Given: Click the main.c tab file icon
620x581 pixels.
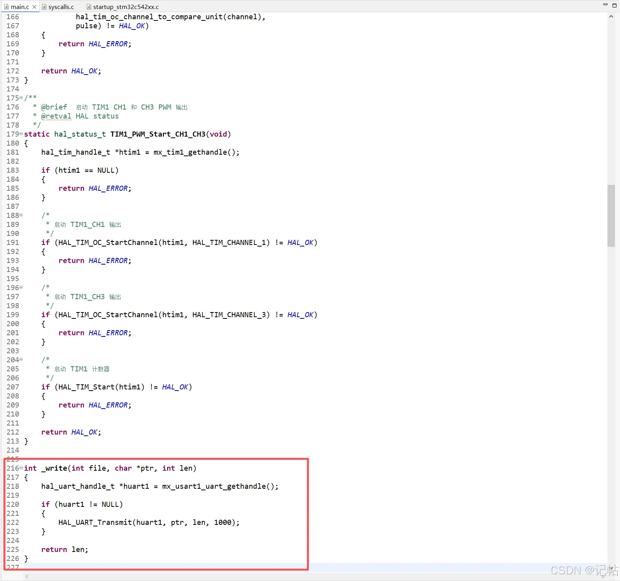Looking at the screenshot, I should click(x=7, y=7).
